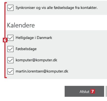Uncheck the komputer@komputer.dk calendar checkbox
The height and width of the screenshot is (101, 107).
[x=10, y=60]
